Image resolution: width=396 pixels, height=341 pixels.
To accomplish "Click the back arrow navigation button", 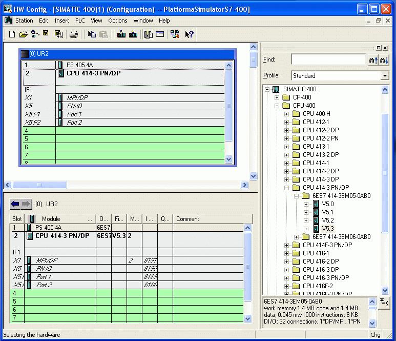I will click(x=15, y=204).
